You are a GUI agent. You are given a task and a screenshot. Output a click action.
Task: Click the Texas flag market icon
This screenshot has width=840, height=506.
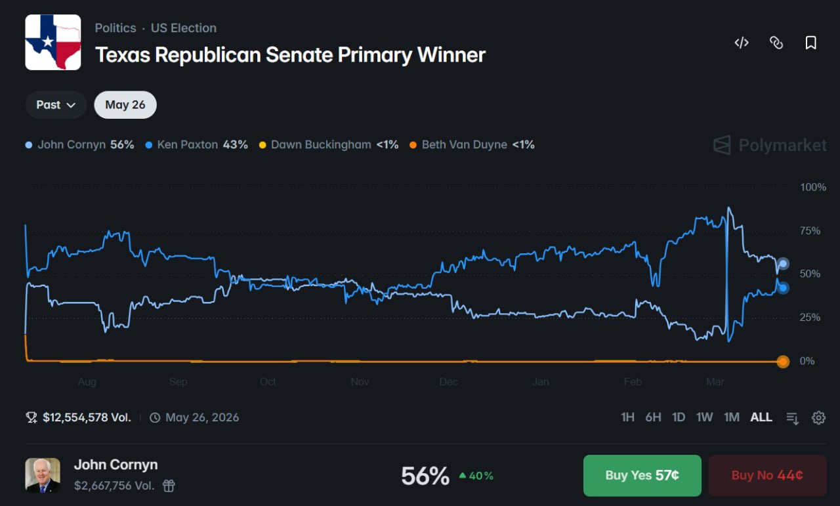(x=53, y=42)
